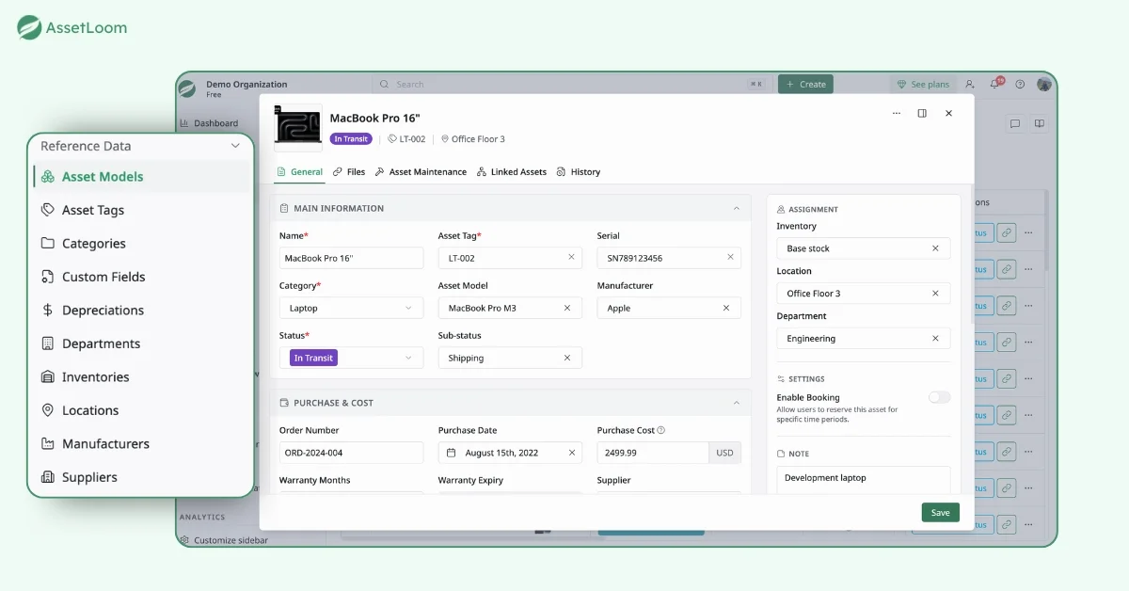This screenshot has width=1129, height=591.
Task: Open the History tab
Action: coord(579,172)
